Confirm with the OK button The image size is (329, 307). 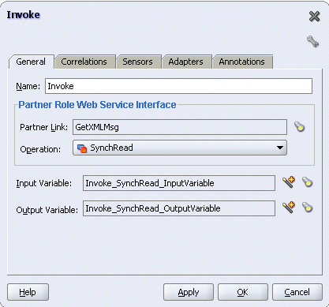243,292
